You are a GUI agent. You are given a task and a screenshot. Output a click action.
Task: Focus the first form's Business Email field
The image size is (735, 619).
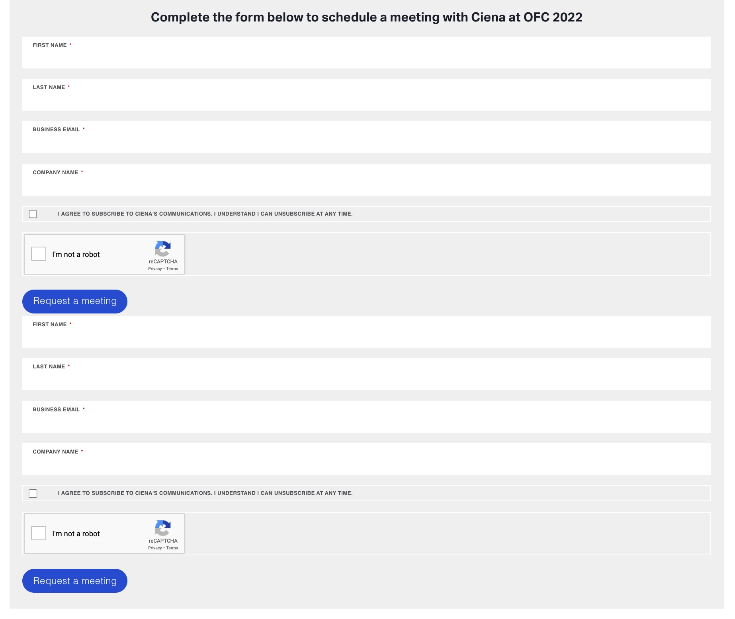[366, 137]
